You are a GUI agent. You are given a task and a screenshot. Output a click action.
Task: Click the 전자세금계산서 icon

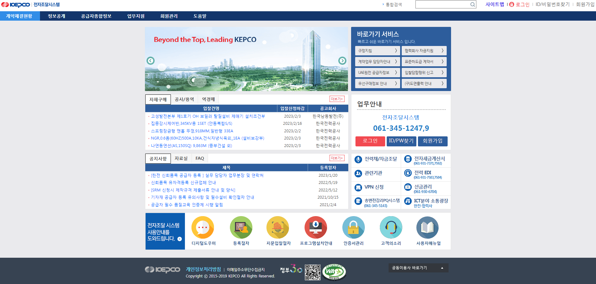(x=408, y=159)
